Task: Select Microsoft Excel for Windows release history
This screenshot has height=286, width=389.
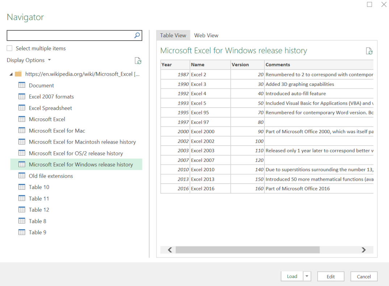Action: [76, 164]
